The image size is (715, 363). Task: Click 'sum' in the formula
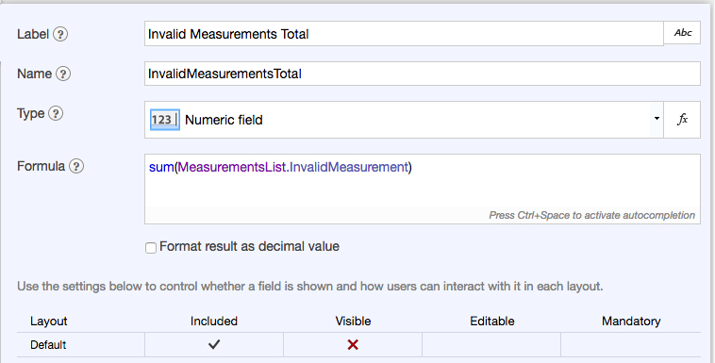161,168
